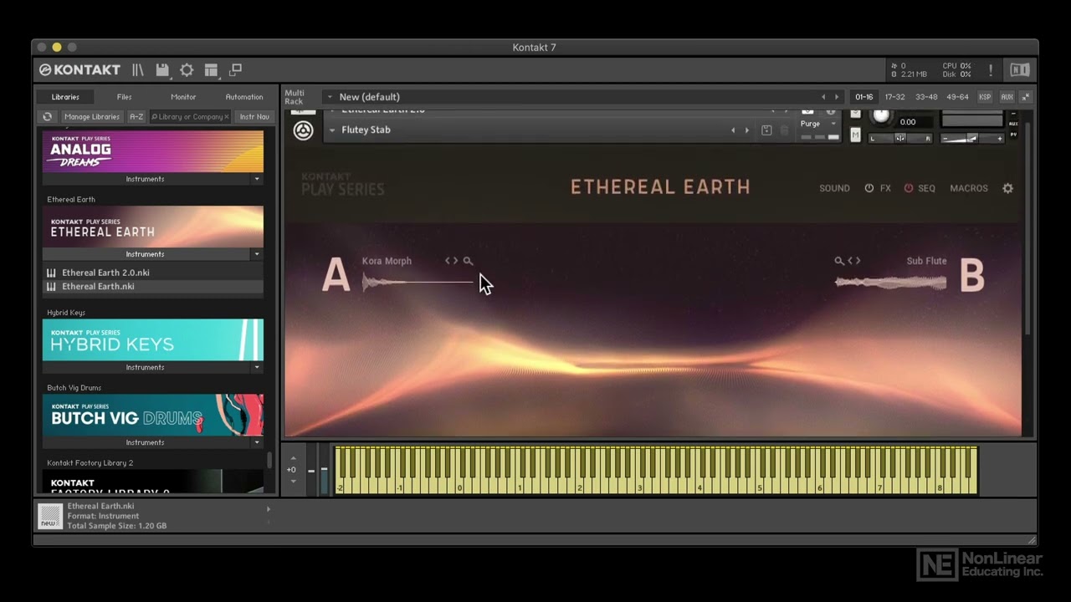Click the Manage Libraries button
1071x602 pixels.
click(92, 117)
